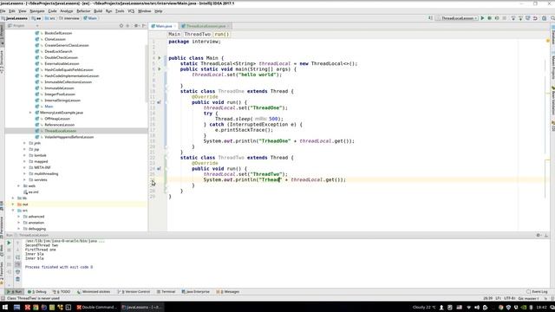Click the interview breadcrumb in the navigation bar
Image resolution: width=555 pixels, height=312 pixels.
(x=69, y=18)
